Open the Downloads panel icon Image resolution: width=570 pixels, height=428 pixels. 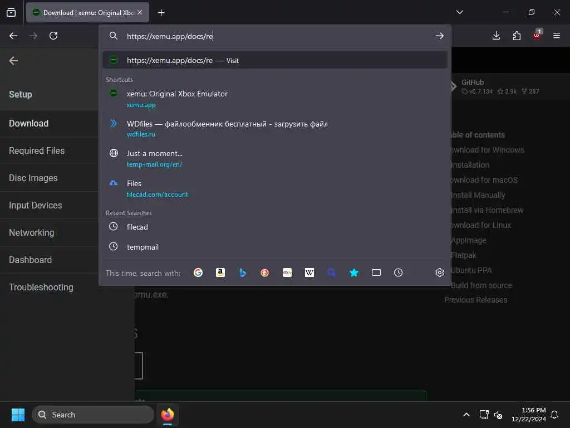tap(496, 36)
